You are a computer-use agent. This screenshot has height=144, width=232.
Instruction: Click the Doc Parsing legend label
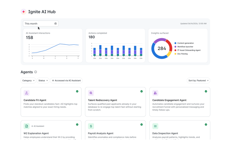(182, 54)
